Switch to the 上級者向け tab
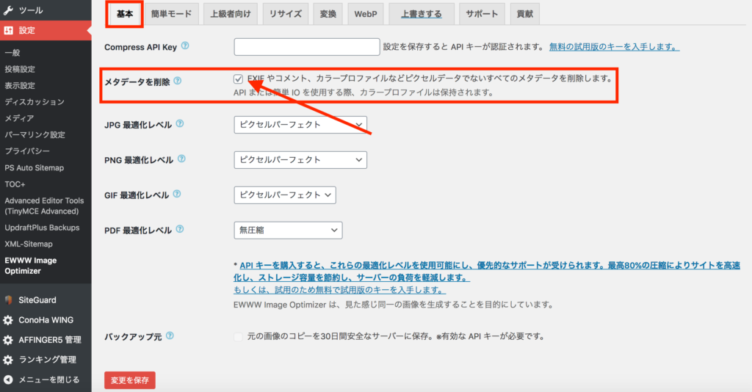 click(230, 14)
